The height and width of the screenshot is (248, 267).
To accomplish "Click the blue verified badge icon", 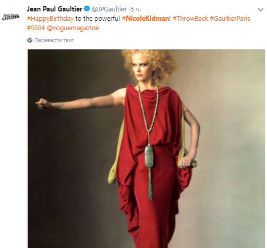I will (x=87, y=9).
